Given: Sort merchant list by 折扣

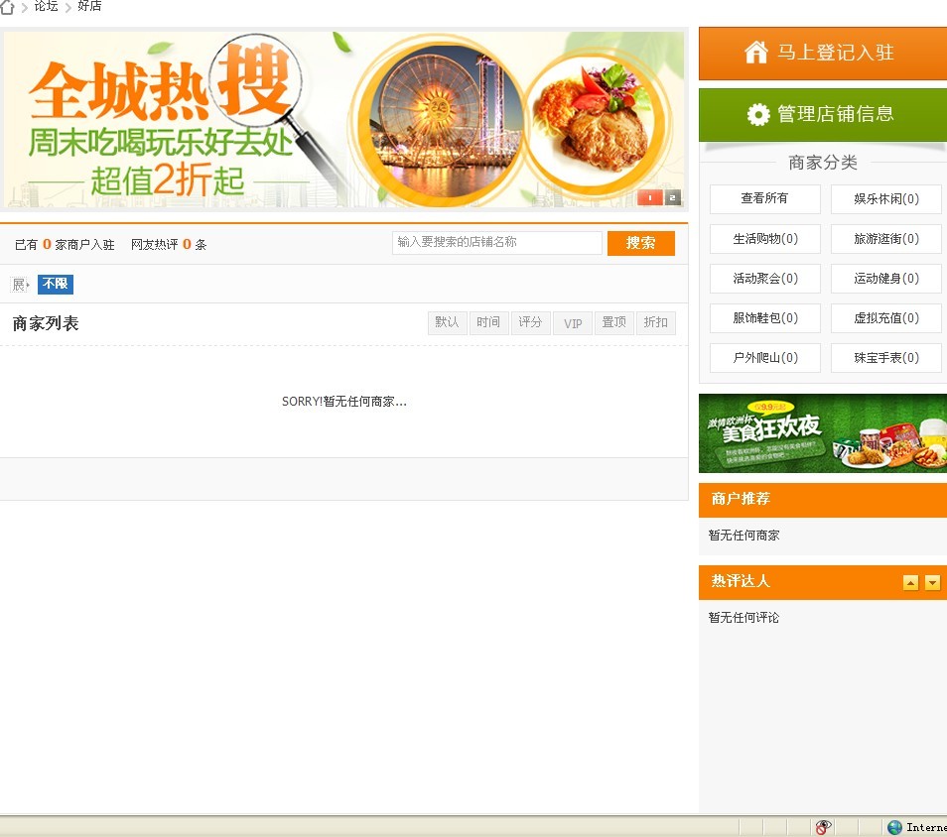Looking at the screenshot, I should point(656,322).
